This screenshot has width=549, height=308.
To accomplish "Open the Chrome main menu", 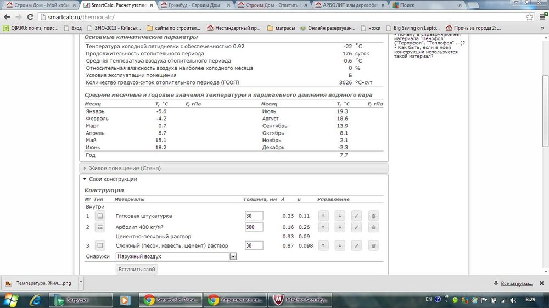I will point(543,17).
